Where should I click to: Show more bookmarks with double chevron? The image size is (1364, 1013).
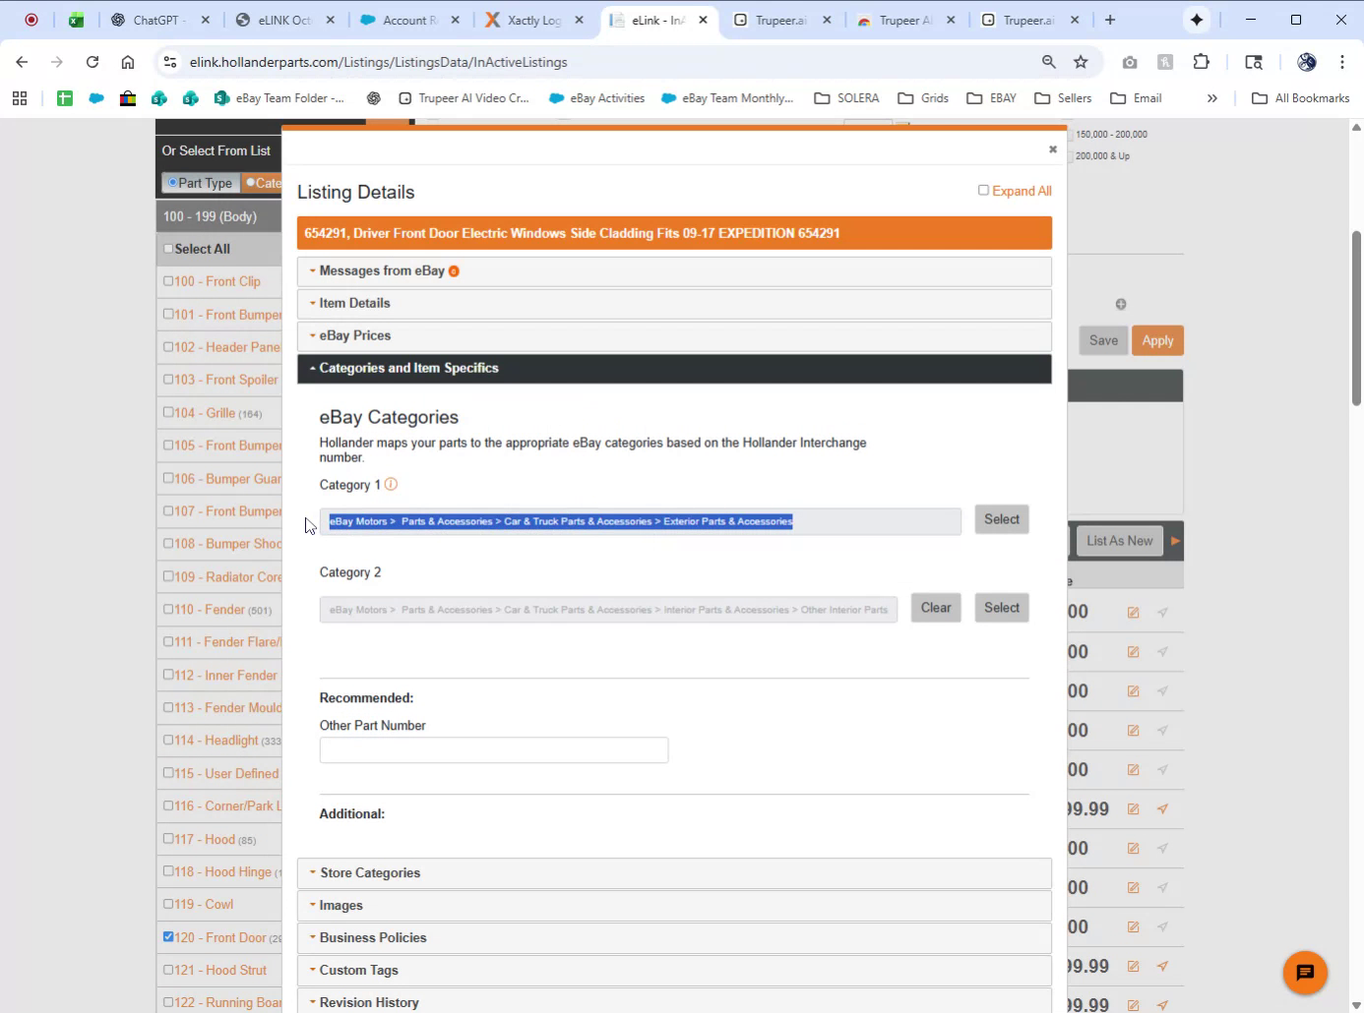(x=1212, y=98)
